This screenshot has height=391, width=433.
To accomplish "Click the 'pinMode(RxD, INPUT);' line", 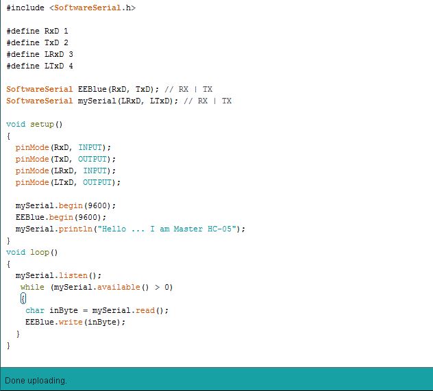I will pos(63,148).
